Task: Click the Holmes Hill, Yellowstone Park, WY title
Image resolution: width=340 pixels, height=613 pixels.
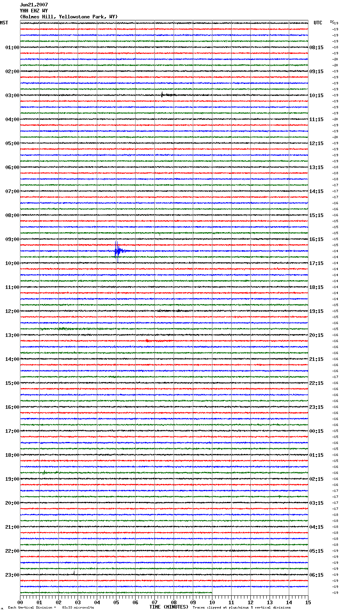Action: pos(69,17)
